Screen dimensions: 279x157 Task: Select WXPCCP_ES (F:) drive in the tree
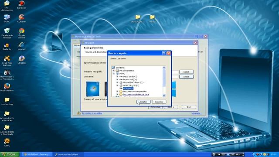click(x=131, y=85)
